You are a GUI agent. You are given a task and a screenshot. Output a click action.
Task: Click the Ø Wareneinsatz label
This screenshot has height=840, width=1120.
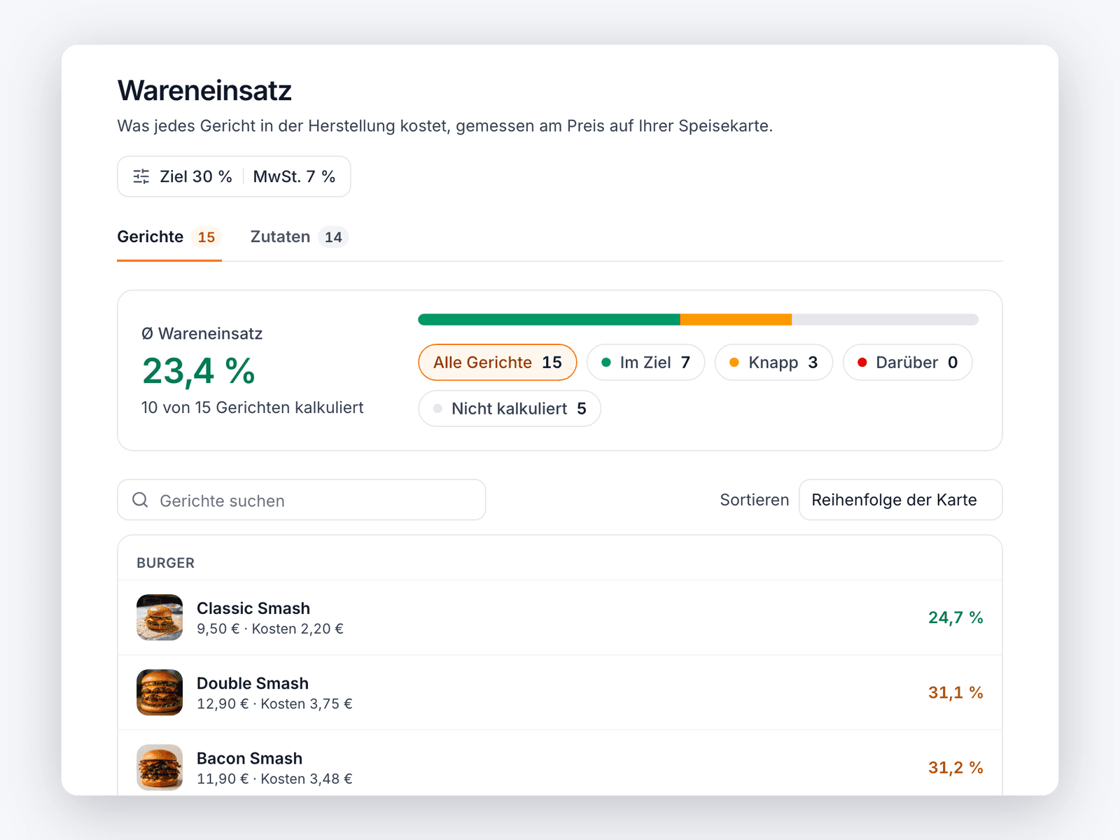(x=202, y=334)
